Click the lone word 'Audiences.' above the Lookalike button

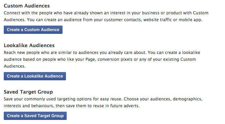point(14,66)
